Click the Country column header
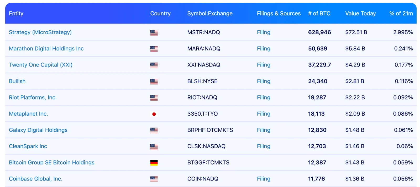420x187 pixels. (160, 13)
